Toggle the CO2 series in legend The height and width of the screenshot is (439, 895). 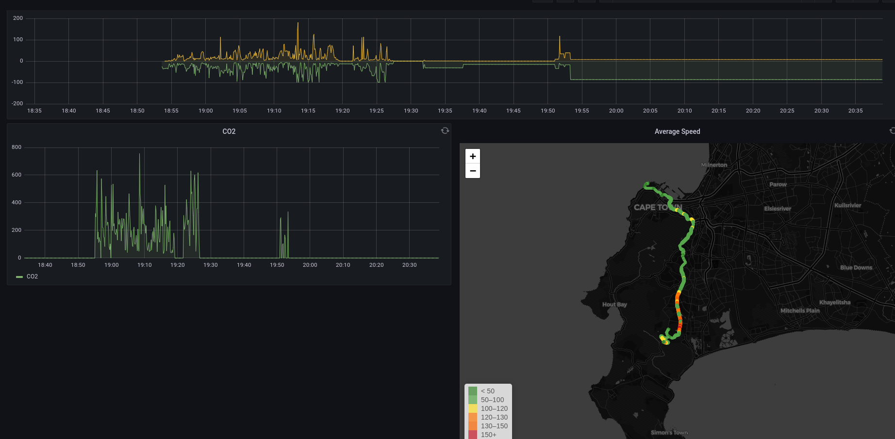pos(32,276)
